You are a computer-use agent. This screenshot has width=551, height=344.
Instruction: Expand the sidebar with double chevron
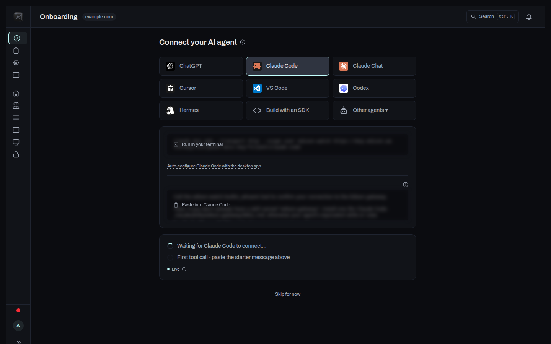[18, 342]
